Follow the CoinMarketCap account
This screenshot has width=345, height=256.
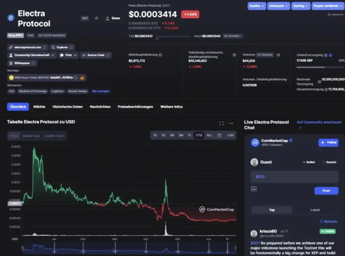click(x=328, y=142)
